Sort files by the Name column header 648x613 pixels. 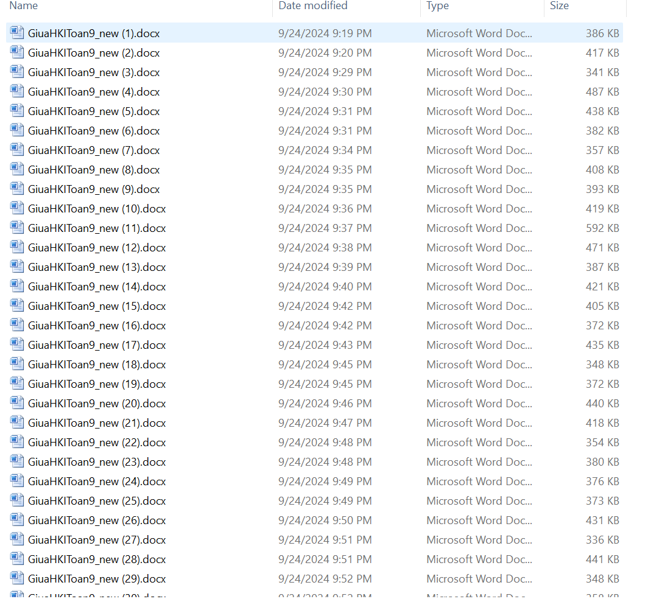tap(24, 6)
